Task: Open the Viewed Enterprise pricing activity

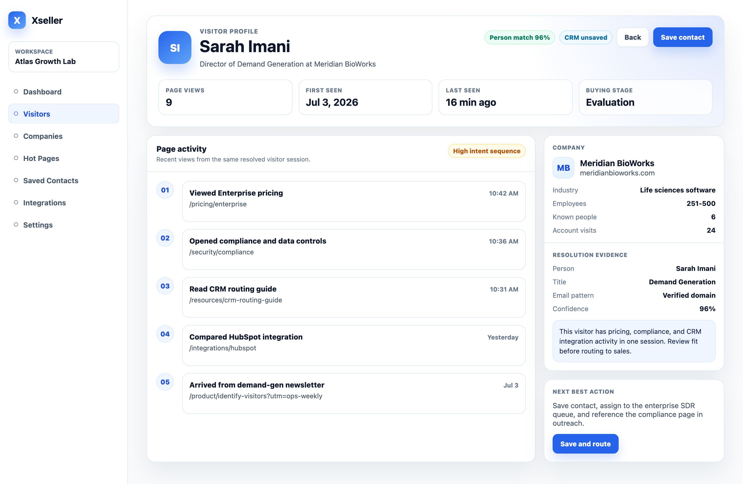Action: [x=354, y=201]
